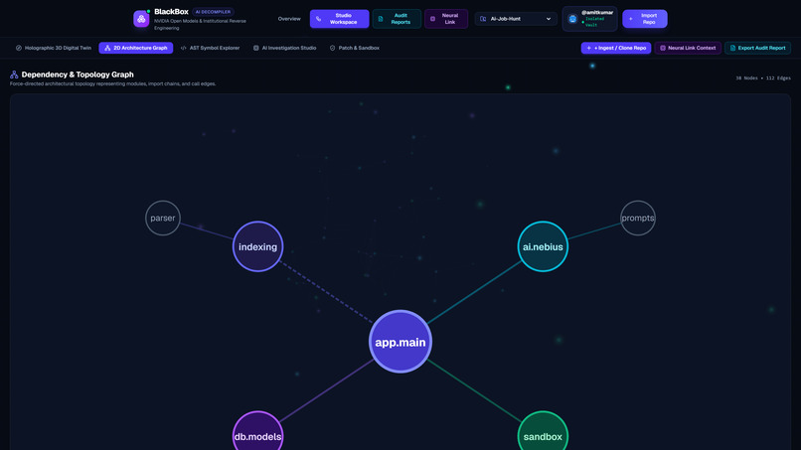Click the Export Audit Report document icon
Screen dimensions: 801x450
[732, 48]
